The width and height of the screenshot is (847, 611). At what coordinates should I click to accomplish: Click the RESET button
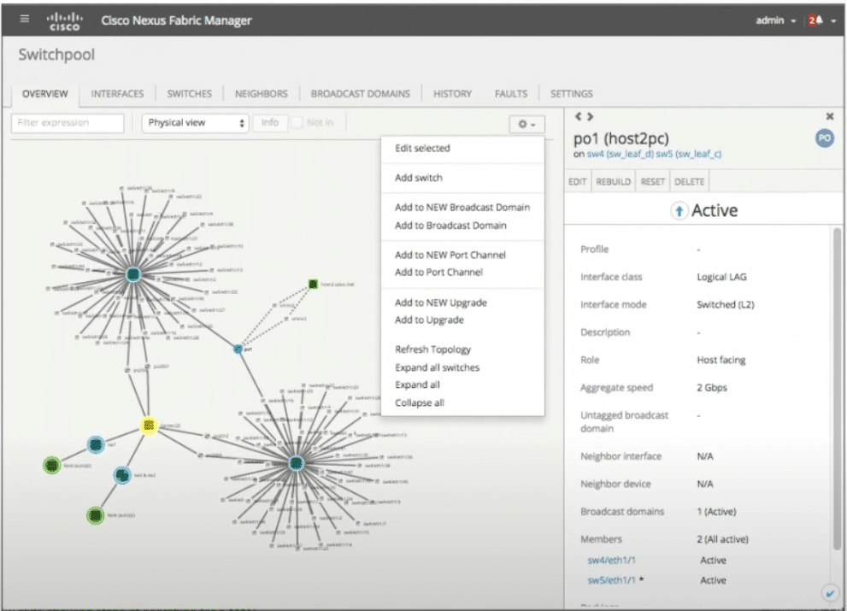point(652,181)
